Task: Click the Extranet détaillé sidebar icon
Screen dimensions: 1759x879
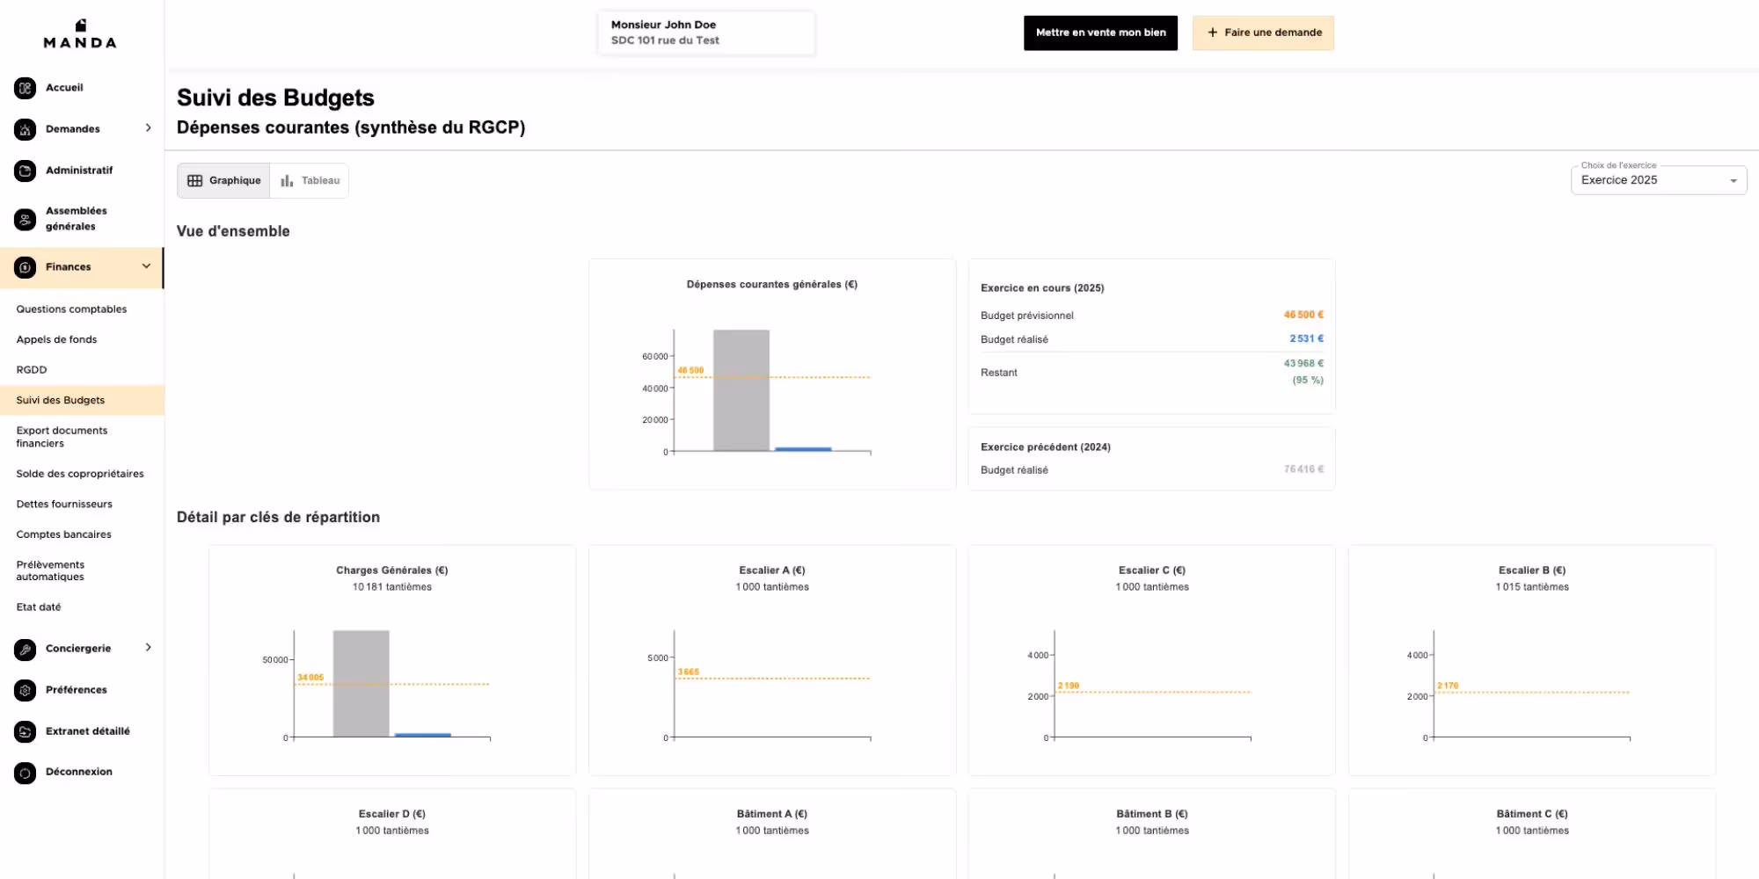Action: tap(26, 731)
